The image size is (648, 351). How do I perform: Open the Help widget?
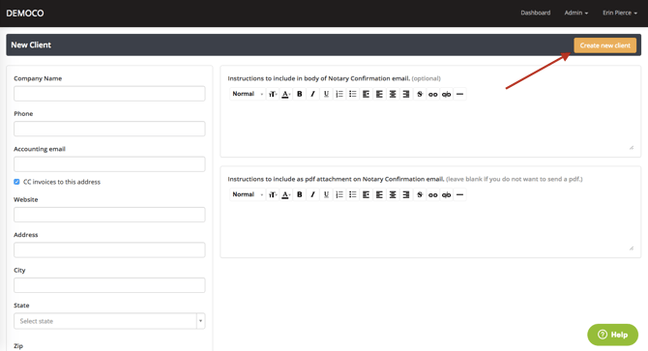pyautogui.click(x=612, y=335)
